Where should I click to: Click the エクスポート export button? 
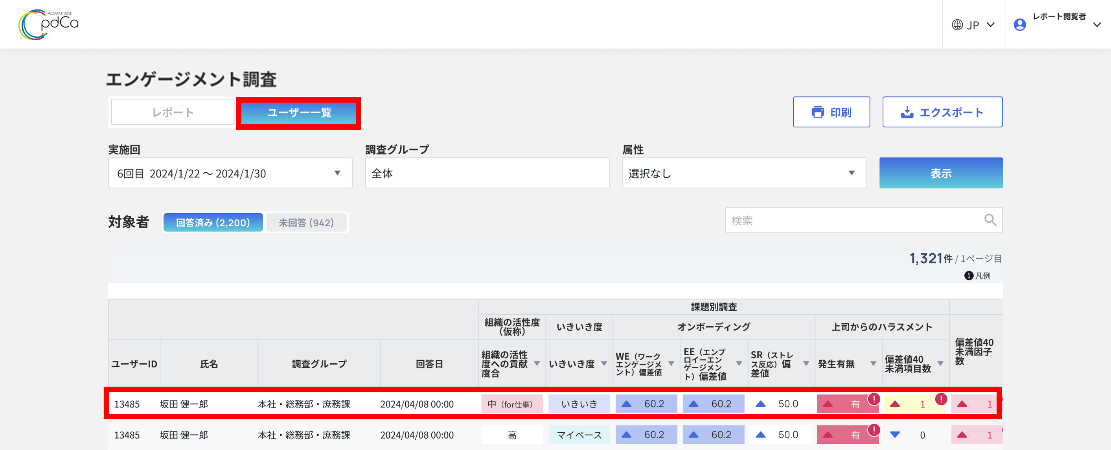[x=942, y=112]
